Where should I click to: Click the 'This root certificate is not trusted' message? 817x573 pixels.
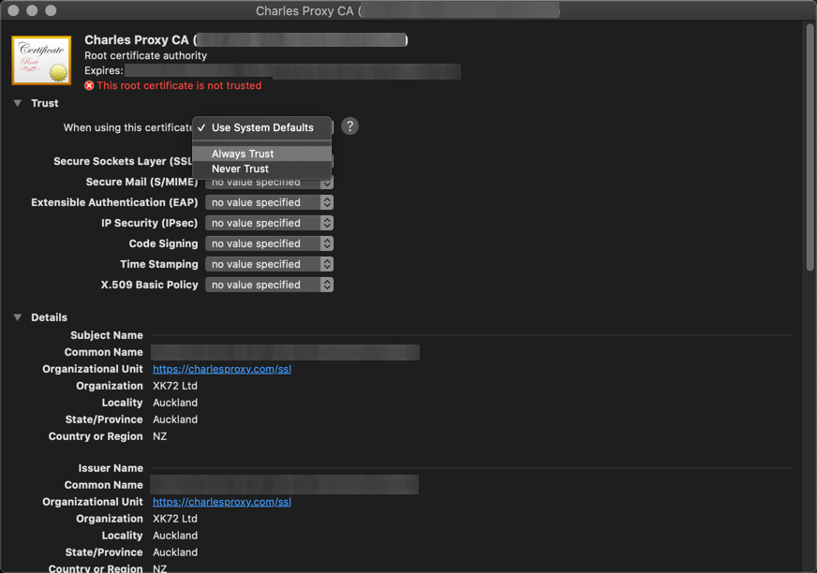(179, 85)
